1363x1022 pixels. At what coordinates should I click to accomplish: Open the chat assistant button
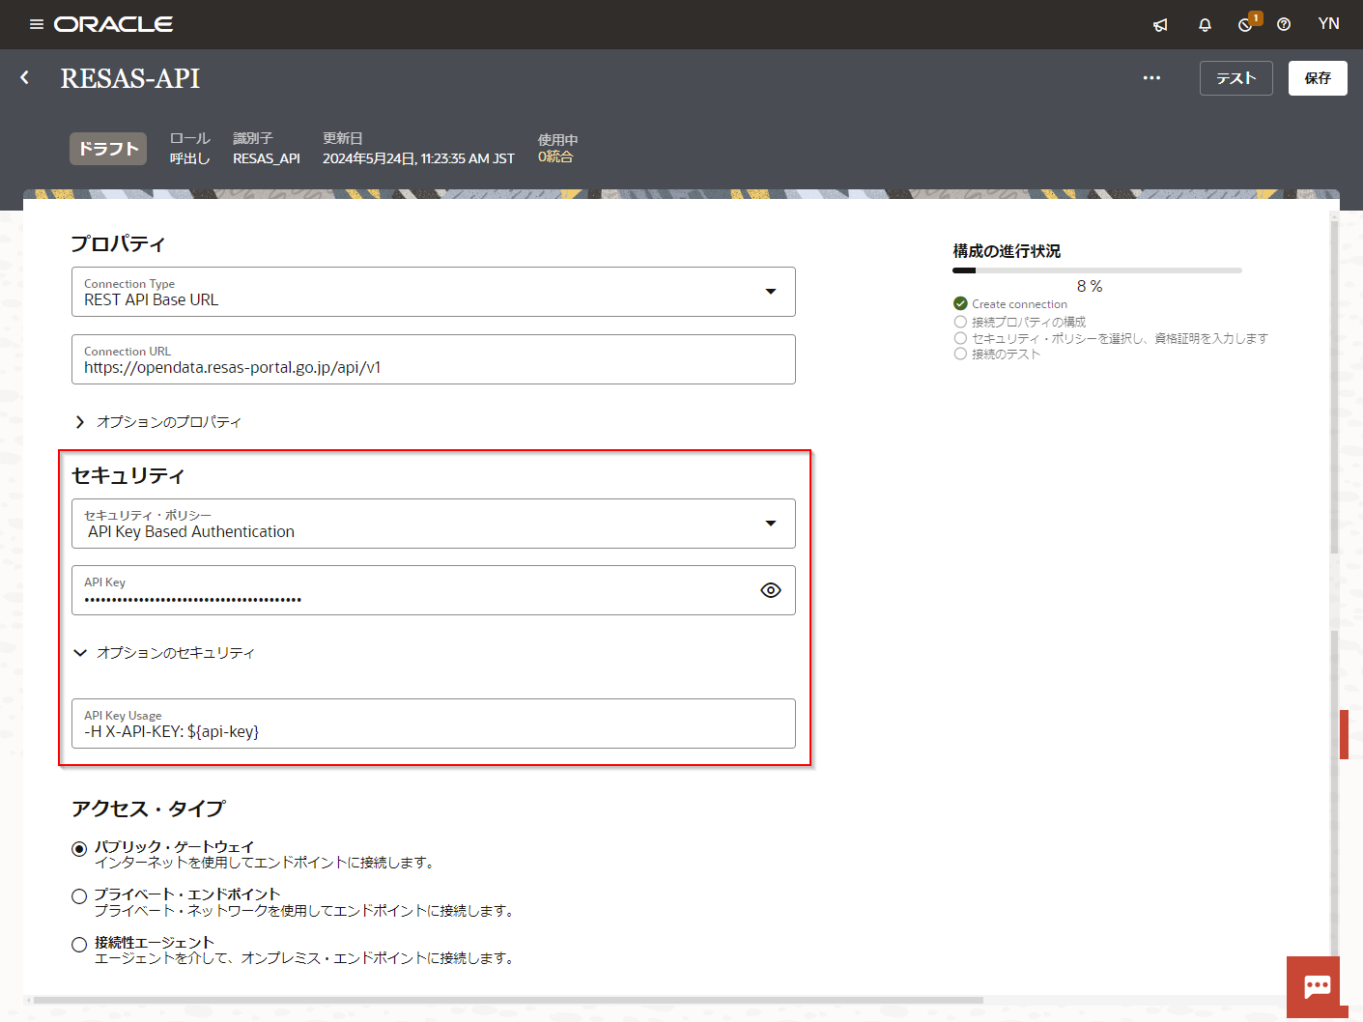tap(1317, 986)
